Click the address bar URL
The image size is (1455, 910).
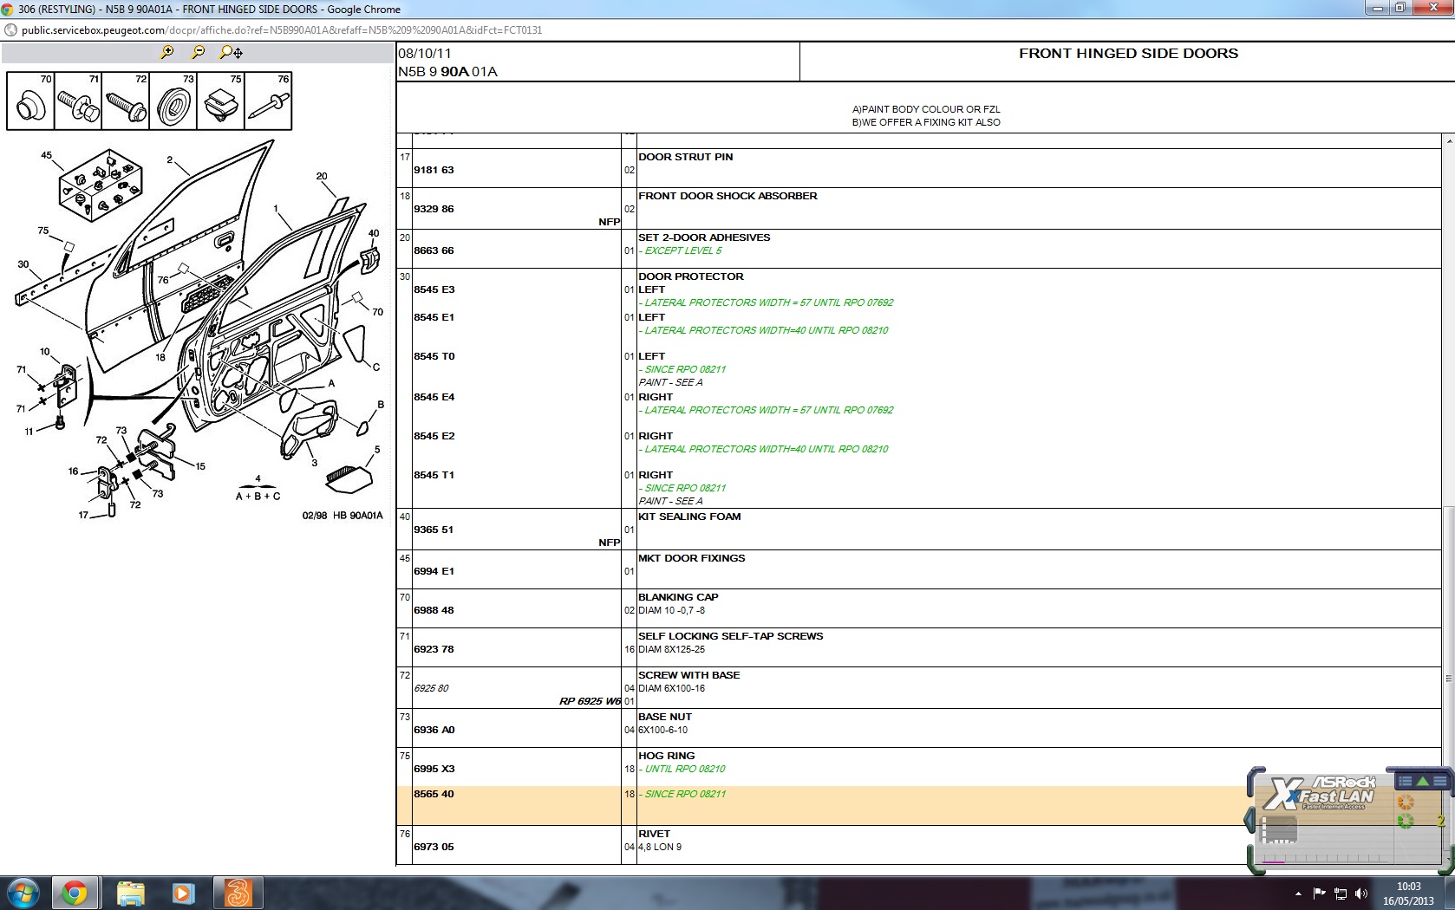282,29
